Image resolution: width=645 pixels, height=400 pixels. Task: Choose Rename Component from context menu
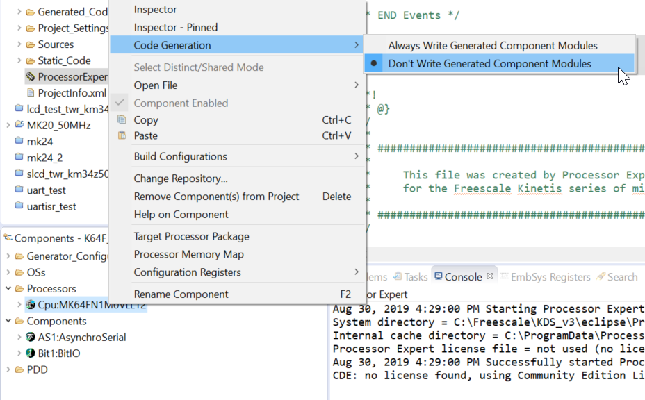pyautogui.click(x=181, y=294)
